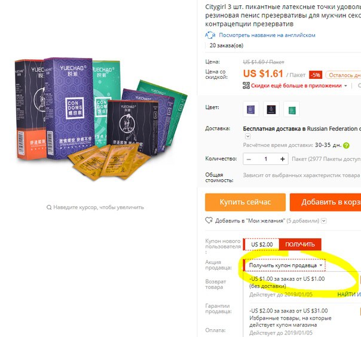Image resolution: width=361 pixels, height=337 pixels.
Task: Select the black color option
Action: point(271,109)
